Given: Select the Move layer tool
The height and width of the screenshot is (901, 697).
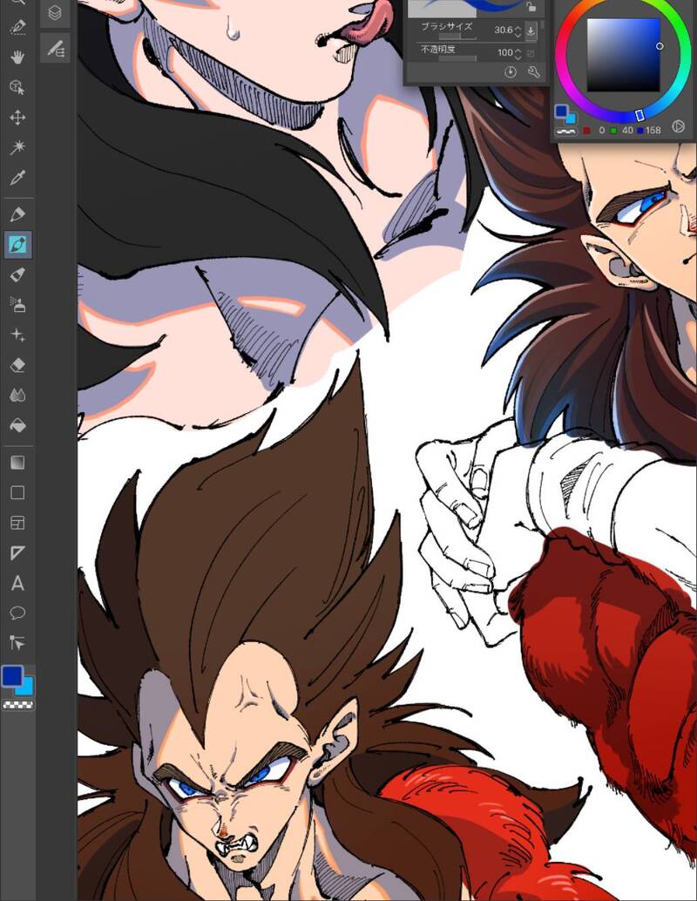Looking at the screenshot, I should click(x=17, y=118).
